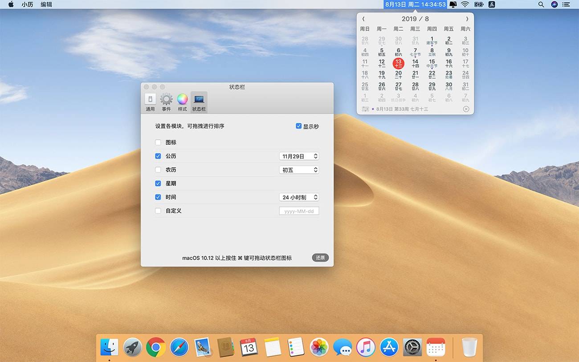Enable the 自定义 custom format checkbox
This screenshot has width=579, height=362.
158,211
